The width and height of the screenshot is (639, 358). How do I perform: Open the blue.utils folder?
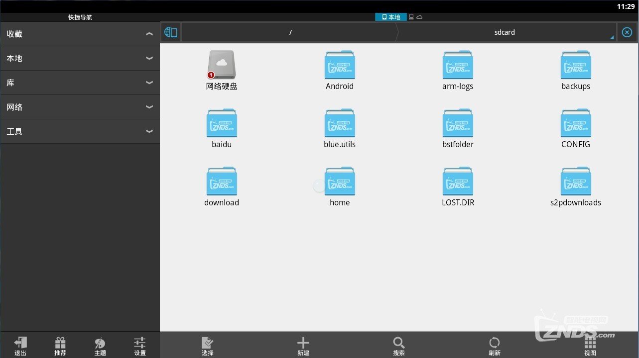click(340, 123)
